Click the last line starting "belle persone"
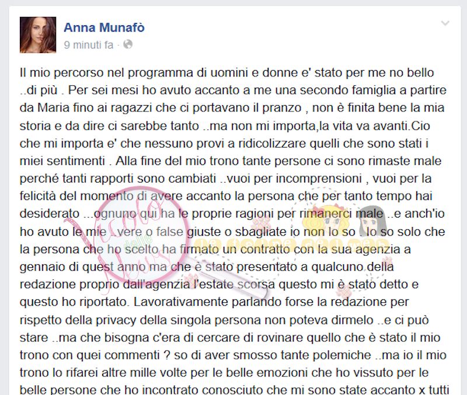 click(x=235, y=390)
